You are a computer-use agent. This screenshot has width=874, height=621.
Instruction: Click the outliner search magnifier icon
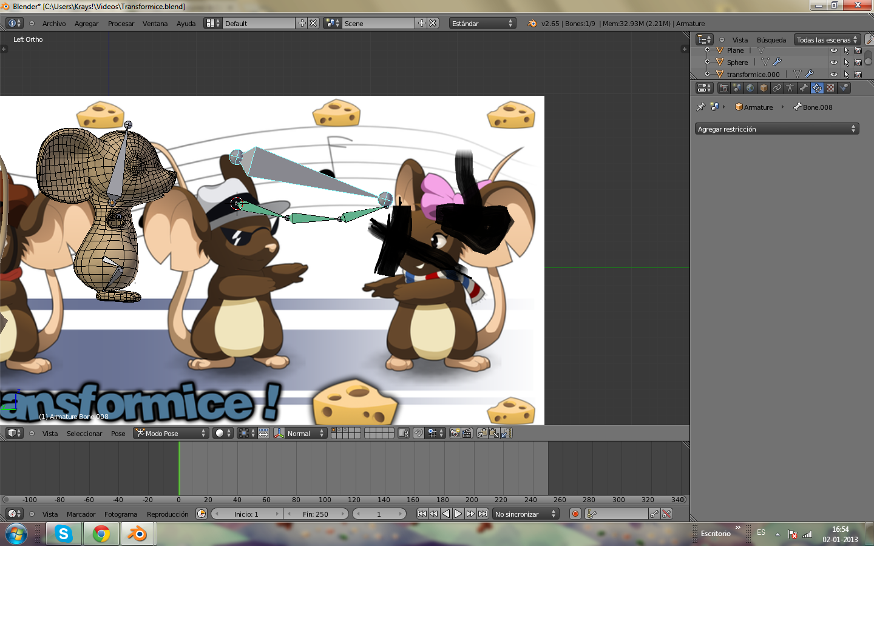pyautogui.click(x=869, y=39)
